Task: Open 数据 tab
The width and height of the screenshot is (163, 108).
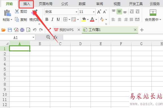Action: point(82,4)
